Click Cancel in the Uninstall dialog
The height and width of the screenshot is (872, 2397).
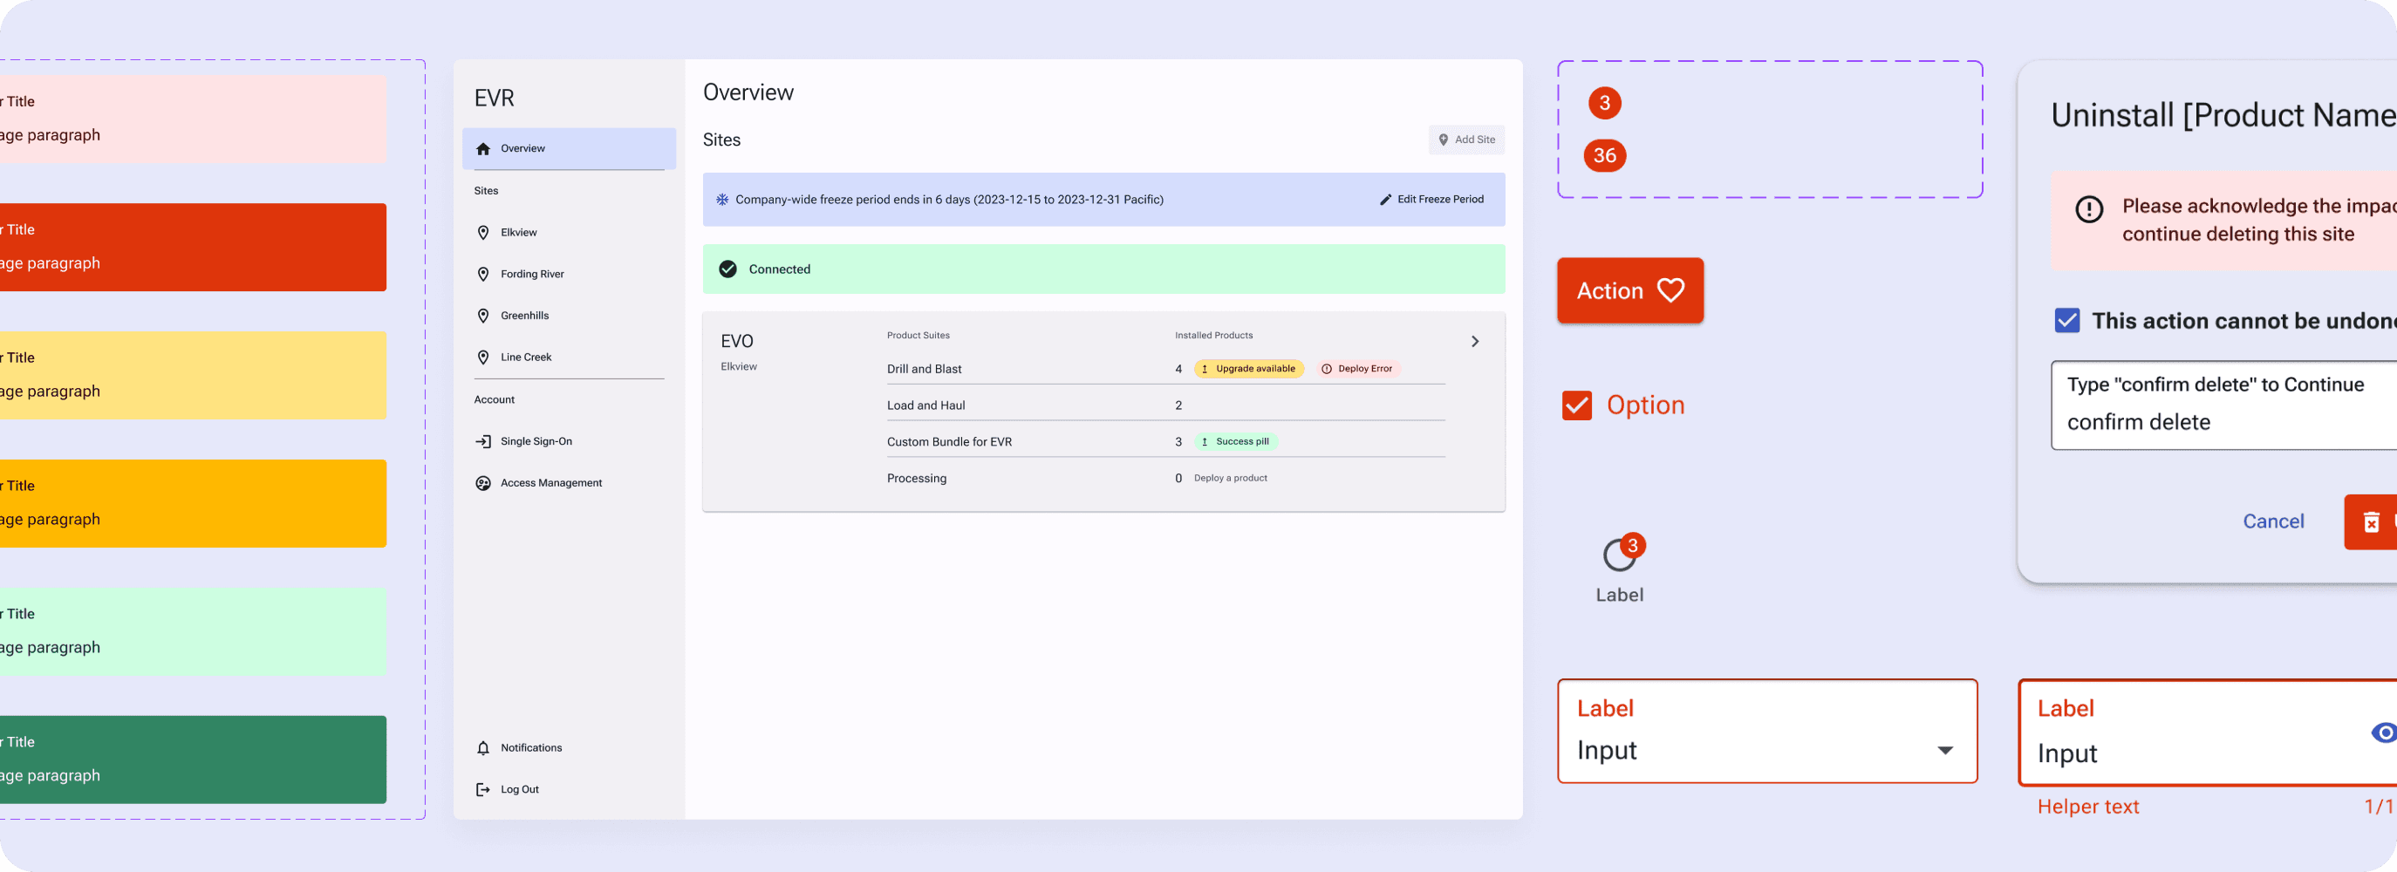coord(2272,521)
